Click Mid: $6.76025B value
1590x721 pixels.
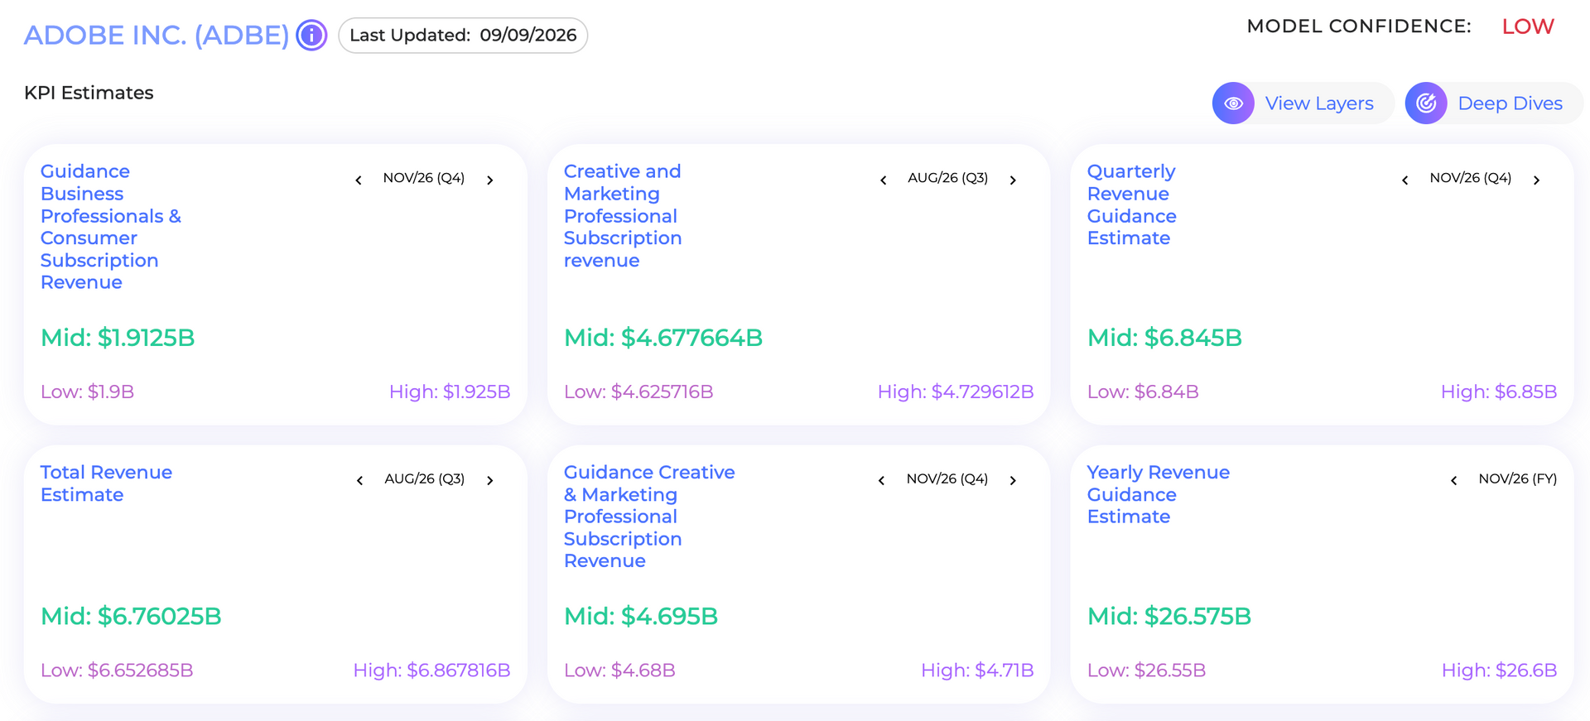131,617
